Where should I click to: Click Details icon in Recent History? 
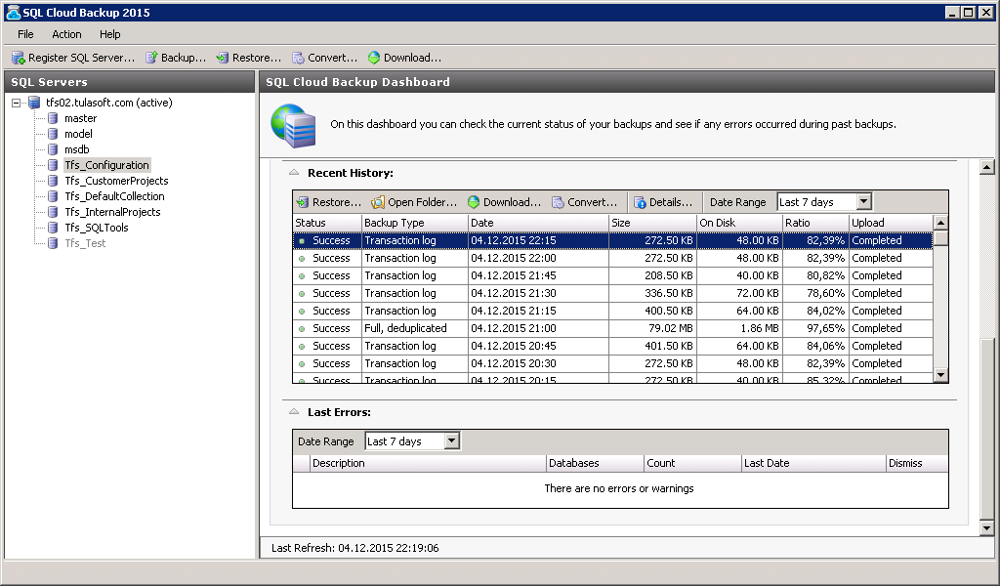[x=641, y=202]
